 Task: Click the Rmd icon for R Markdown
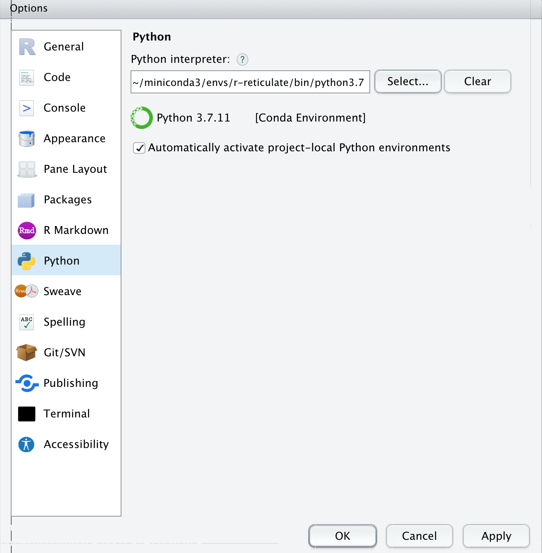pyautogui.click(x=27, y=230)
